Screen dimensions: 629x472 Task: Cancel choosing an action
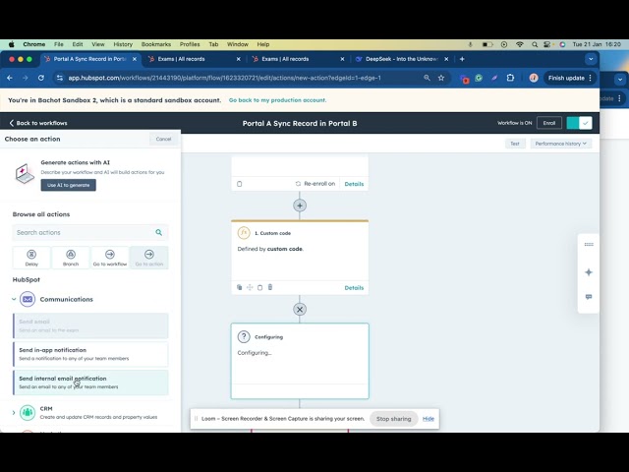click(163, 139)
